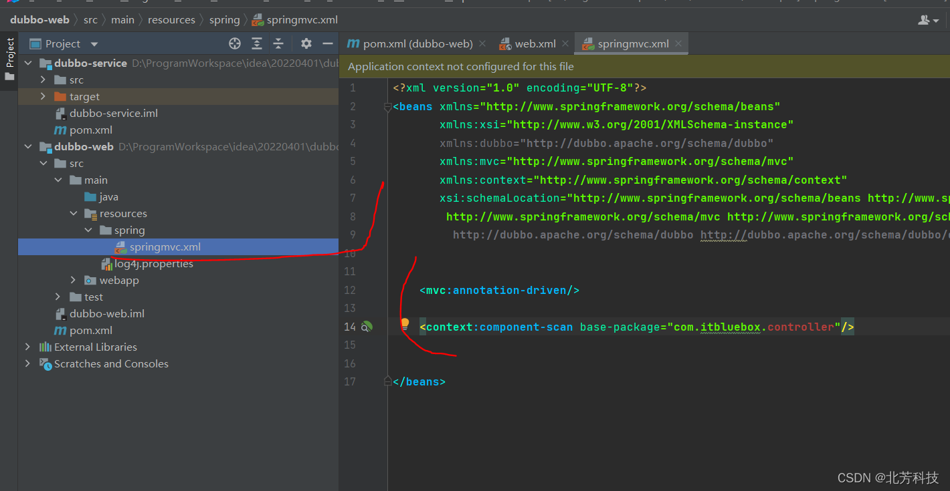Click the xmlns:dubbo namespace declaration line
Screen dimensions: 950x491
click(x=606, y=143)
